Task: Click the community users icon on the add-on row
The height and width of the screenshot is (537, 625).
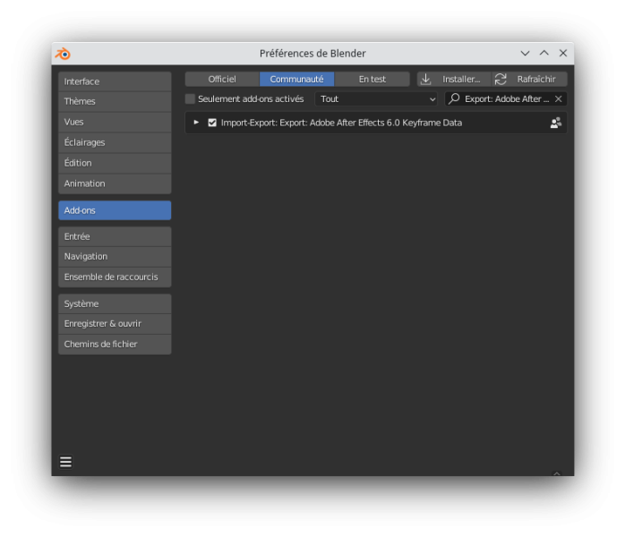Action: [x=556, y=123]
